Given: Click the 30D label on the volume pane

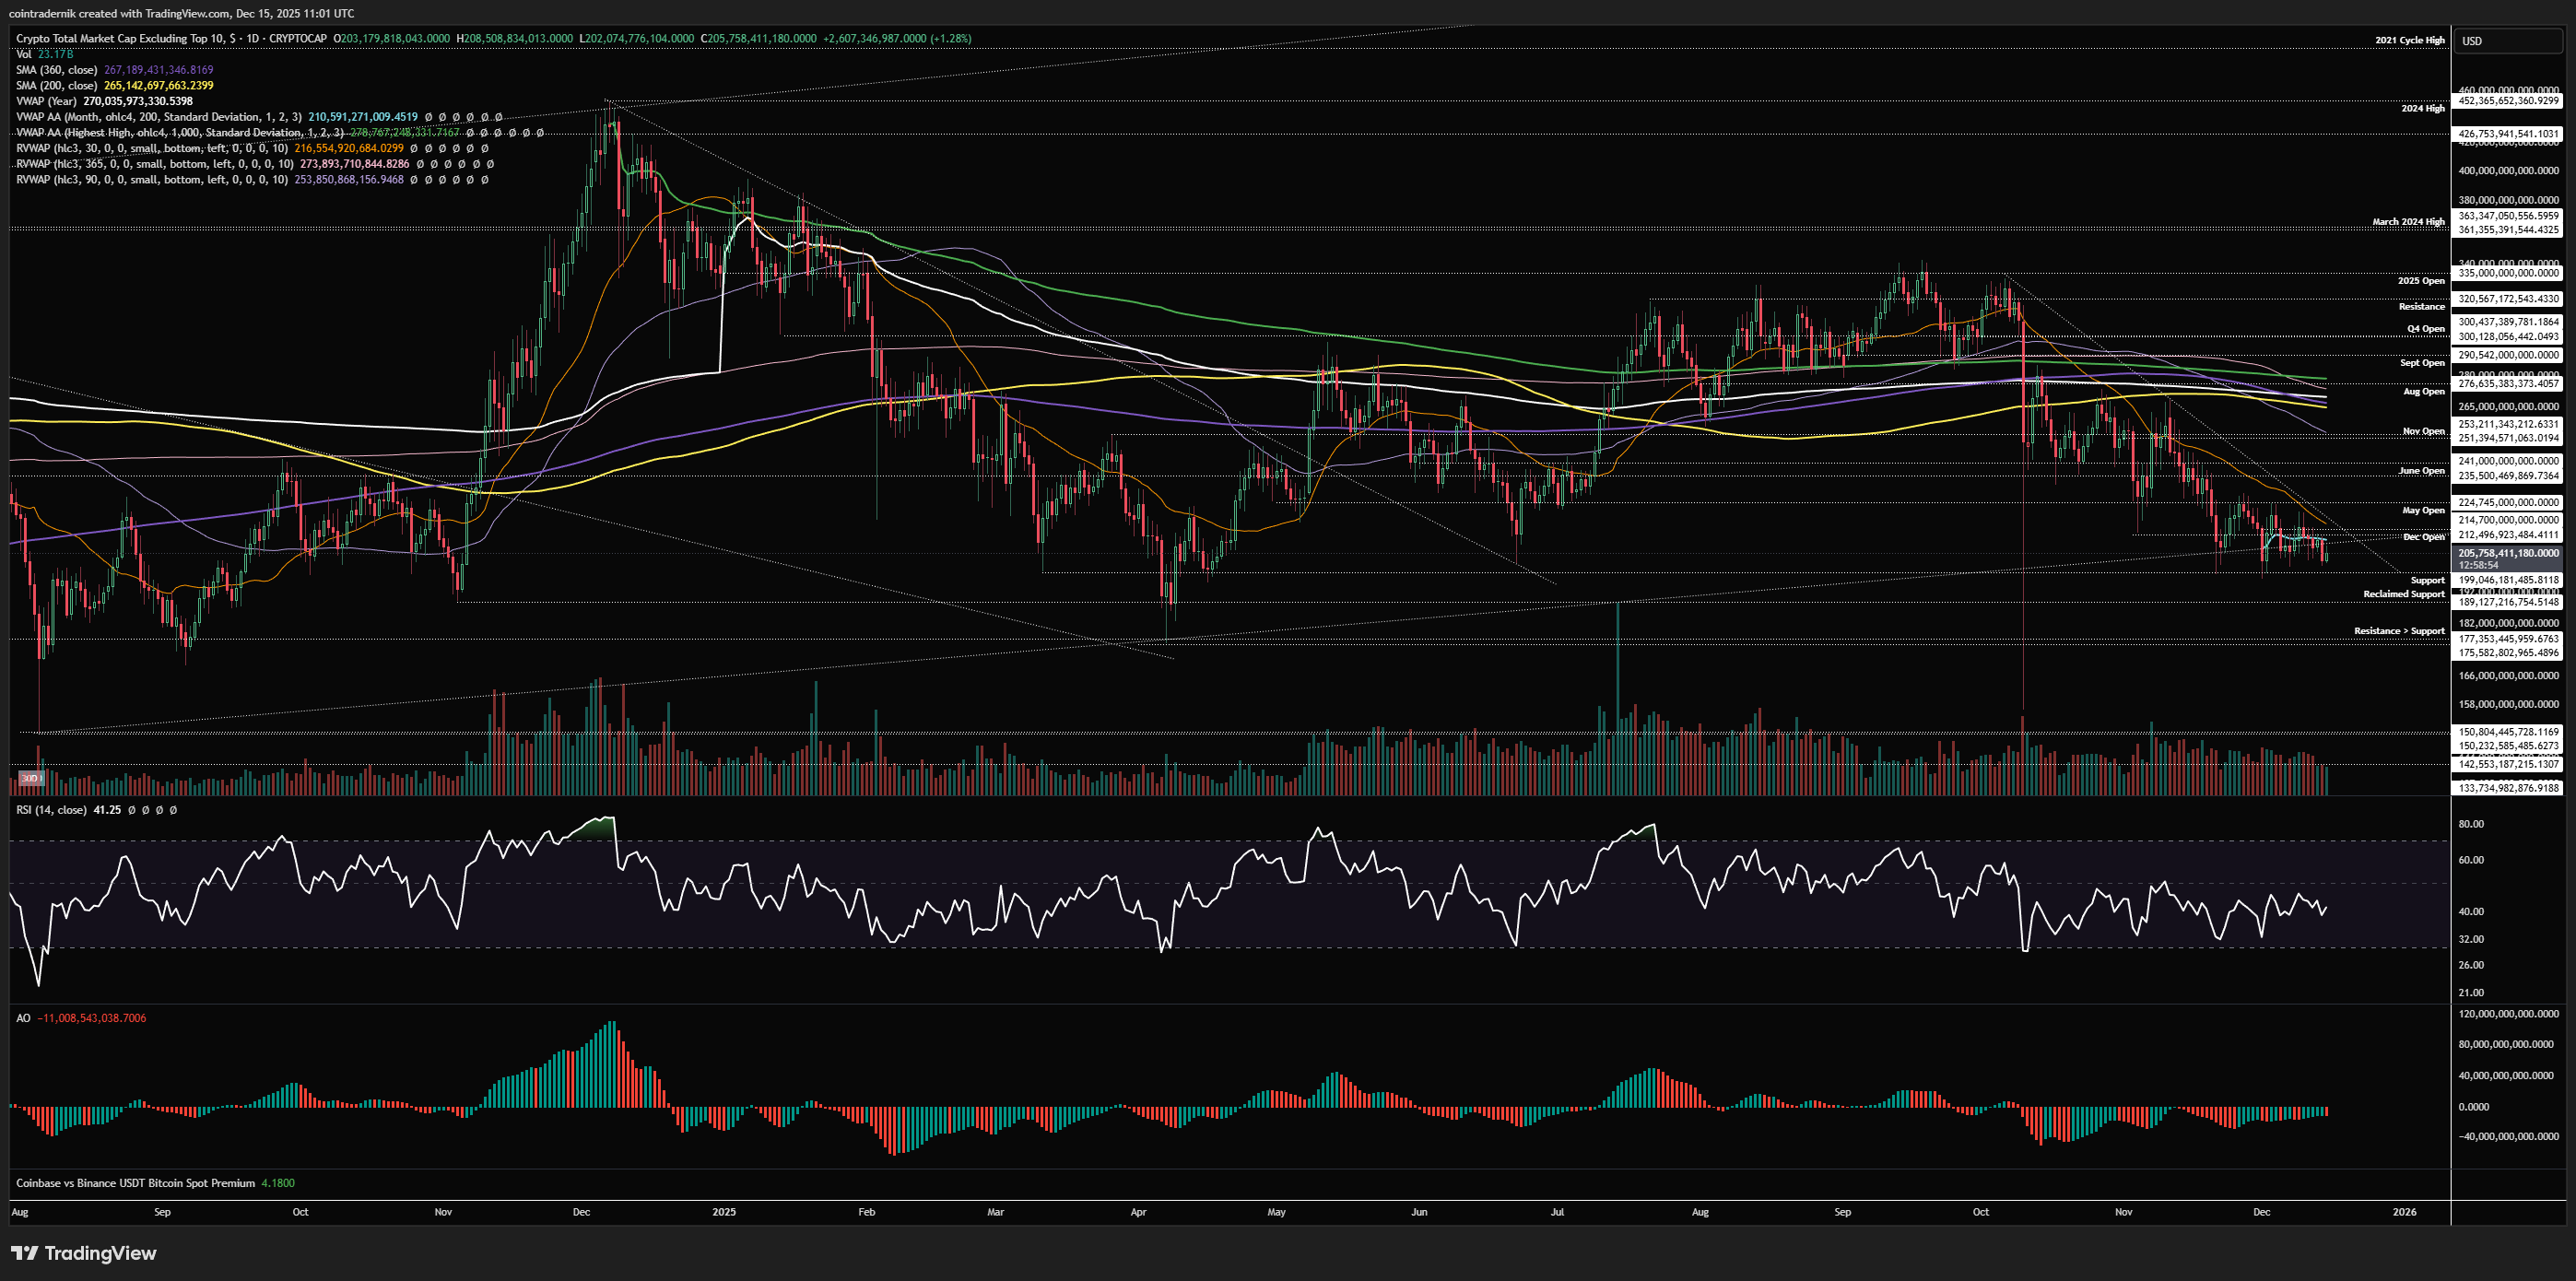Looking at the screenshot, I should tap(30, 778).
